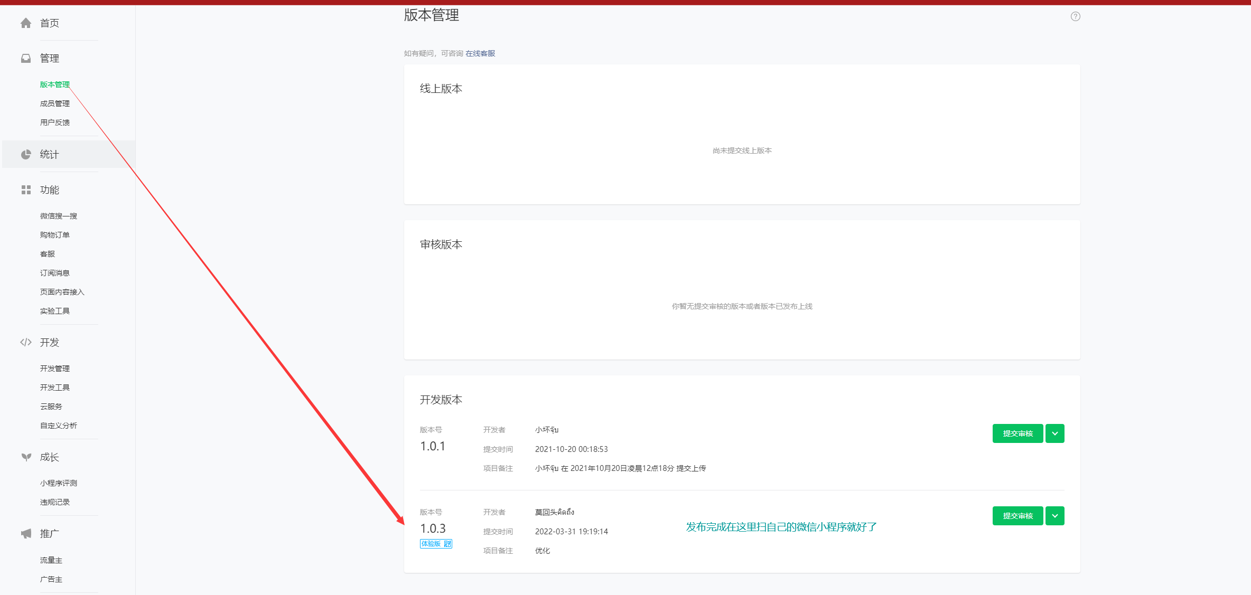The image size is (1251, 595).
Task: Click the home icon in sidebar
Action: click(x=26, y=23)
